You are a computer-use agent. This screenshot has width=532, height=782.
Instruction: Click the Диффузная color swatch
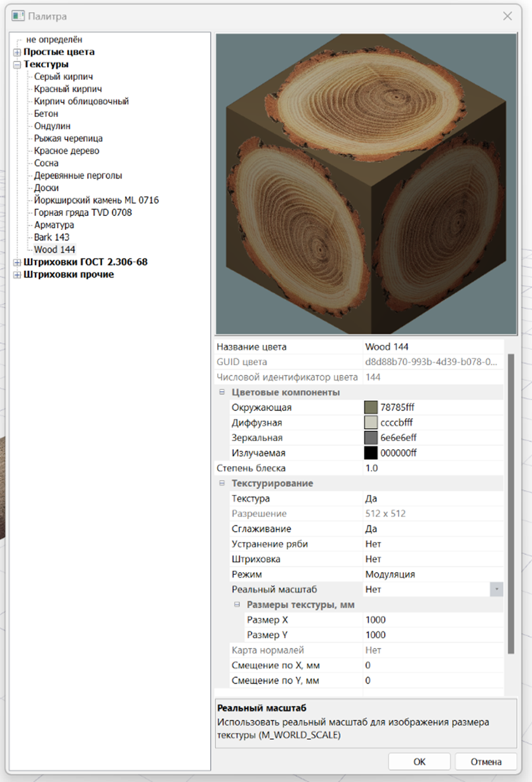coord(371,422)
